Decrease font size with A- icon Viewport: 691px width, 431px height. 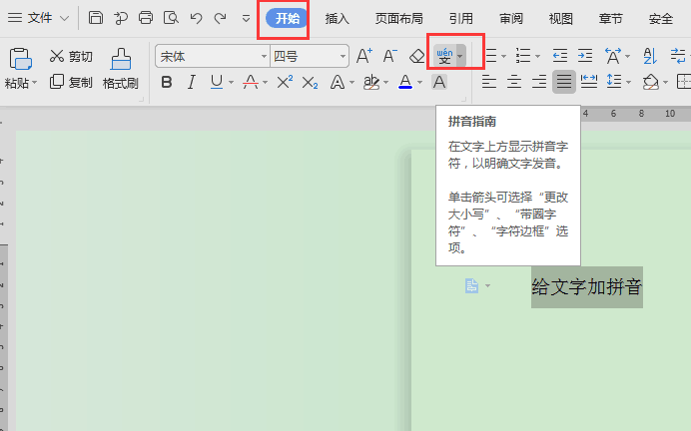pyautogui.click(x=389, y=56)
